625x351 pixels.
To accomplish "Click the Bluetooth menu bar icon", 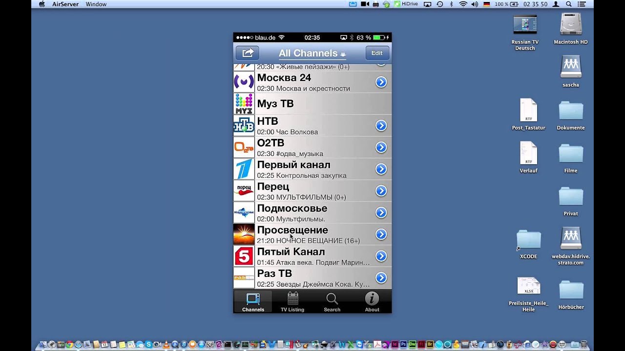I will click(451, 4).
